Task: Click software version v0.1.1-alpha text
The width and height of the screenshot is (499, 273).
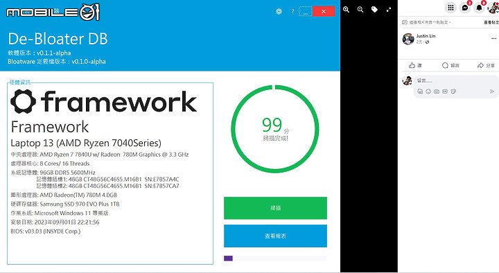Action: pyautogui.click(x=40, y=53)
